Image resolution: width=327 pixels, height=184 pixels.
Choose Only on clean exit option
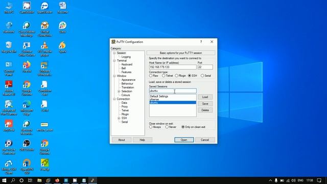tap(183, 127)
